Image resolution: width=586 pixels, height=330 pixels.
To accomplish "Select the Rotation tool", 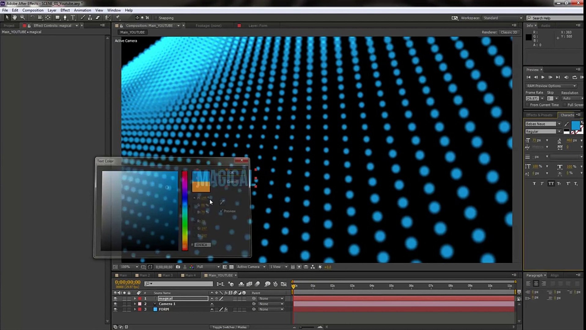I will pos(32,18).
